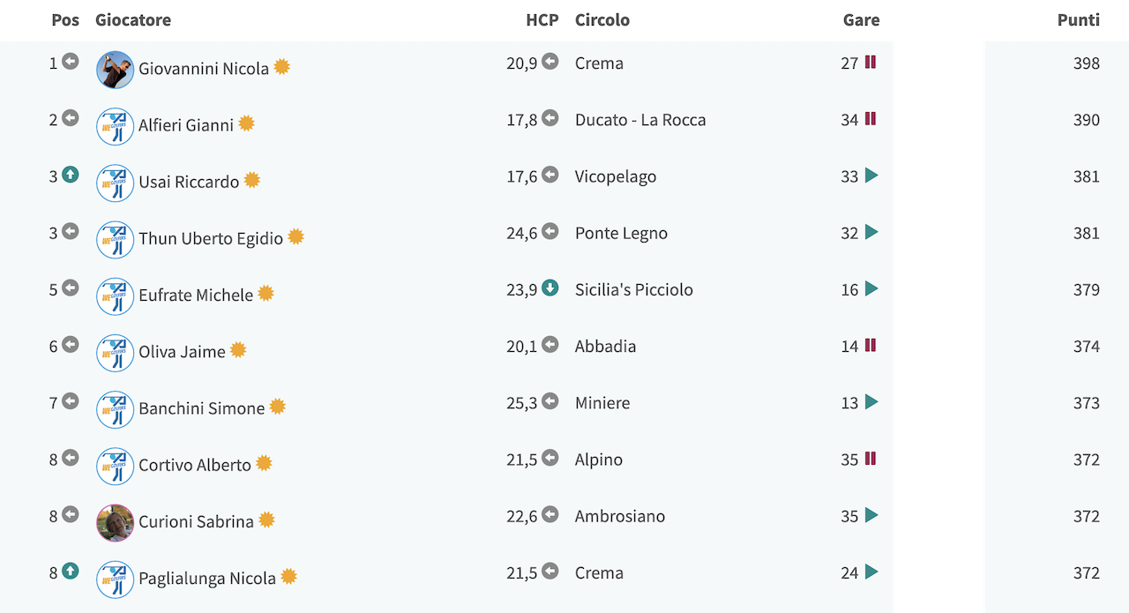The image size is (1129, 613).
Task: Click the Gare column header
Action: tap(862, 19)
